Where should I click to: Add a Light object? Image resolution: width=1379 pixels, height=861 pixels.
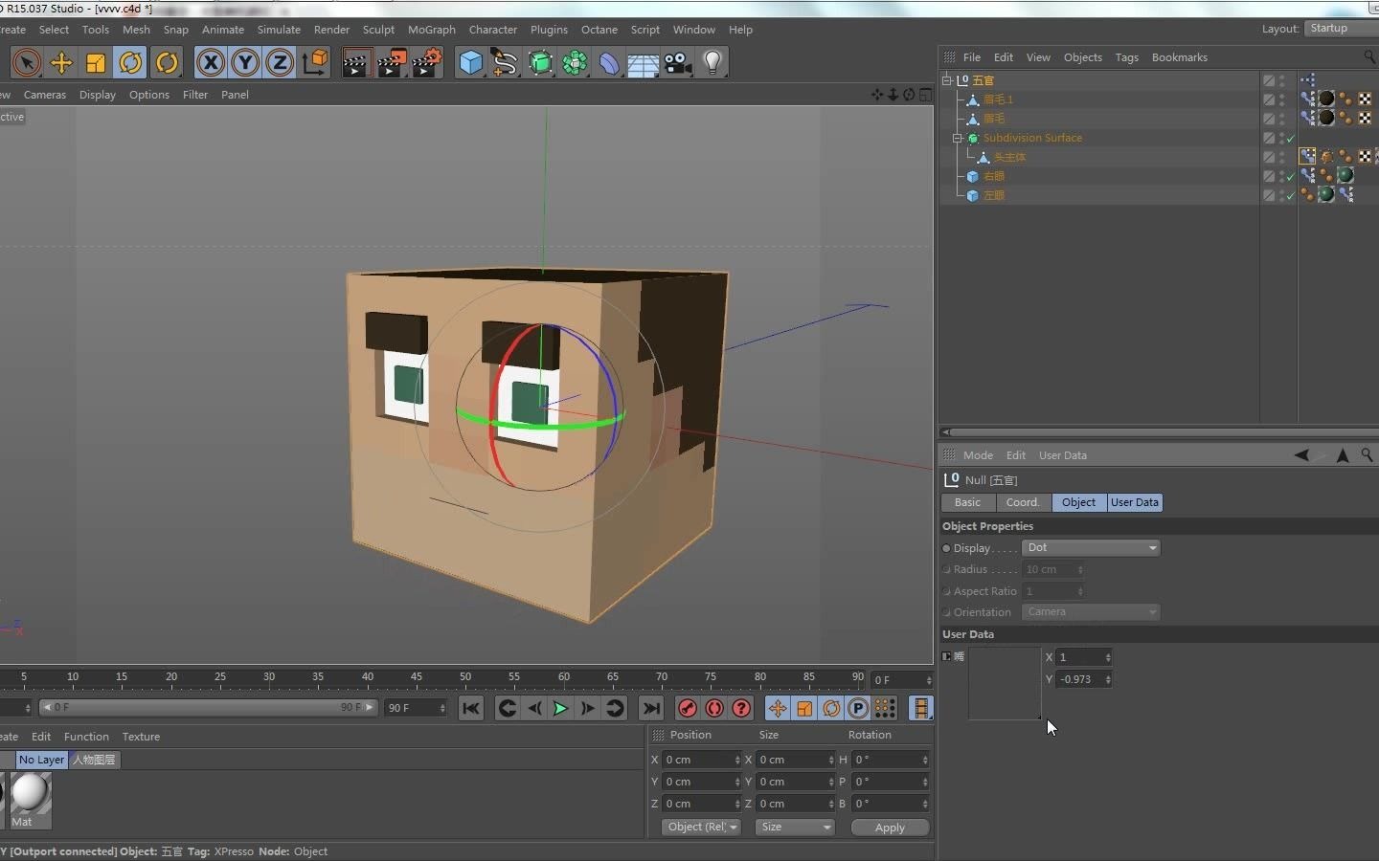coord(712,63)
